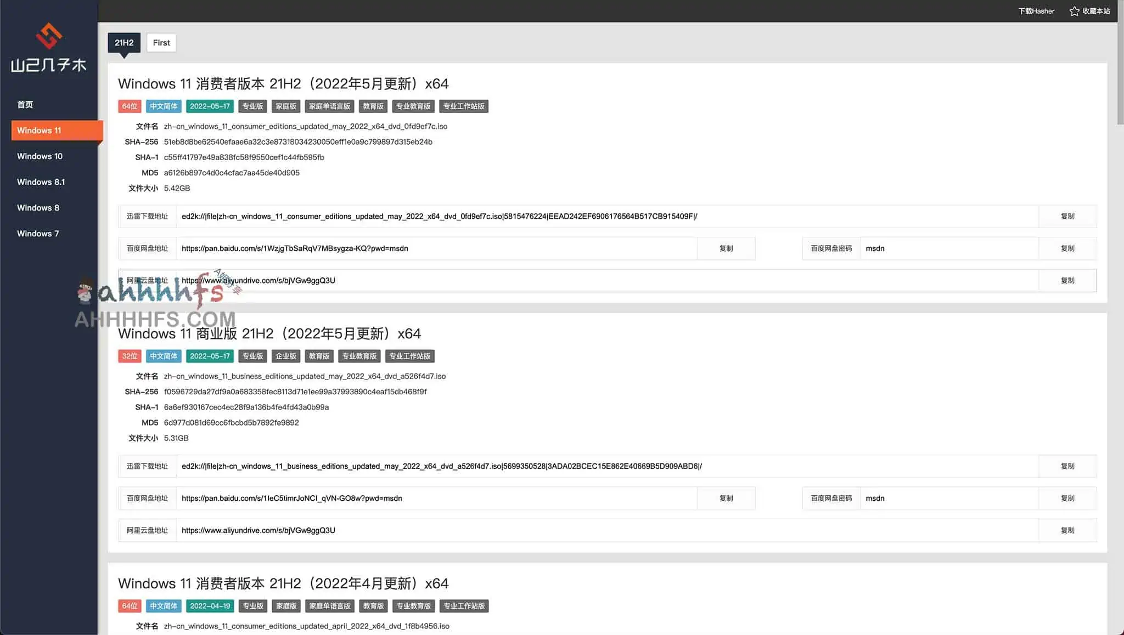This screenshot has height=635, width=1124.
Task: Copy the ed2k link for the consumer edition
Action: click(x=1067, y=216)
